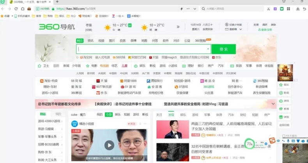Select the 发现 tab in news feed
Image resolution: width=308 pixels, height=163 pixels.
click(x=171, y=115)
